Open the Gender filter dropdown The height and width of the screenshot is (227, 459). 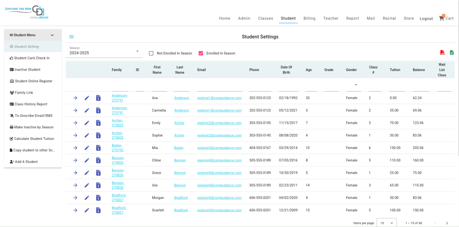353,85
